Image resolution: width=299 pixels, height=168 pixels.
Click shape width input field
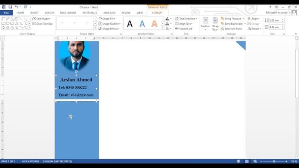(x=275, y=27)
